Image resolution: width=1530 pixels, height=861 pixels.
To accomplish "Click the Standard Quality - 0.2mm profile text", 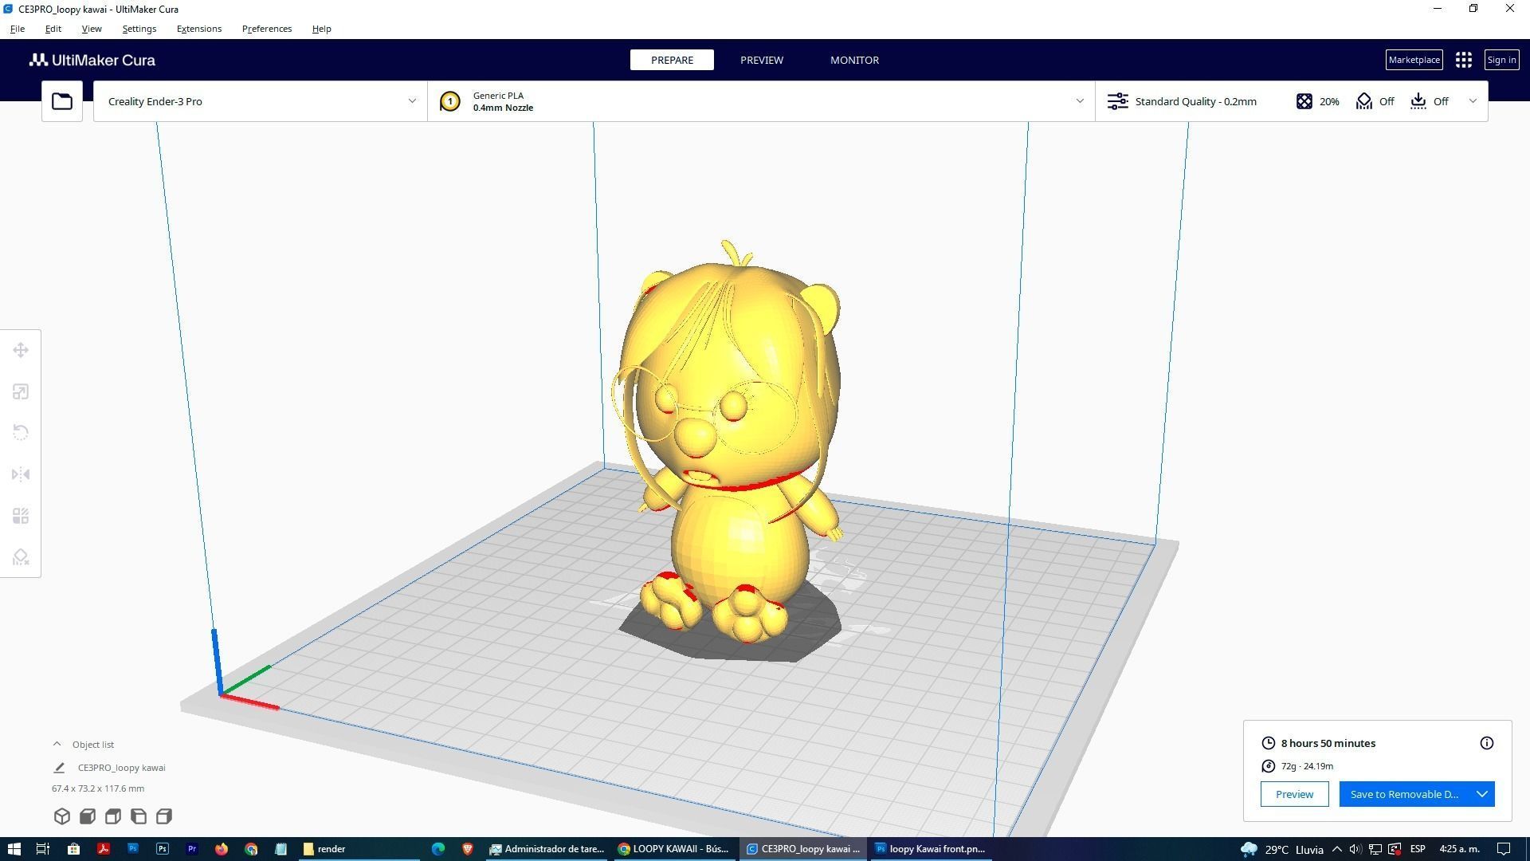I will click(1196, 101).
